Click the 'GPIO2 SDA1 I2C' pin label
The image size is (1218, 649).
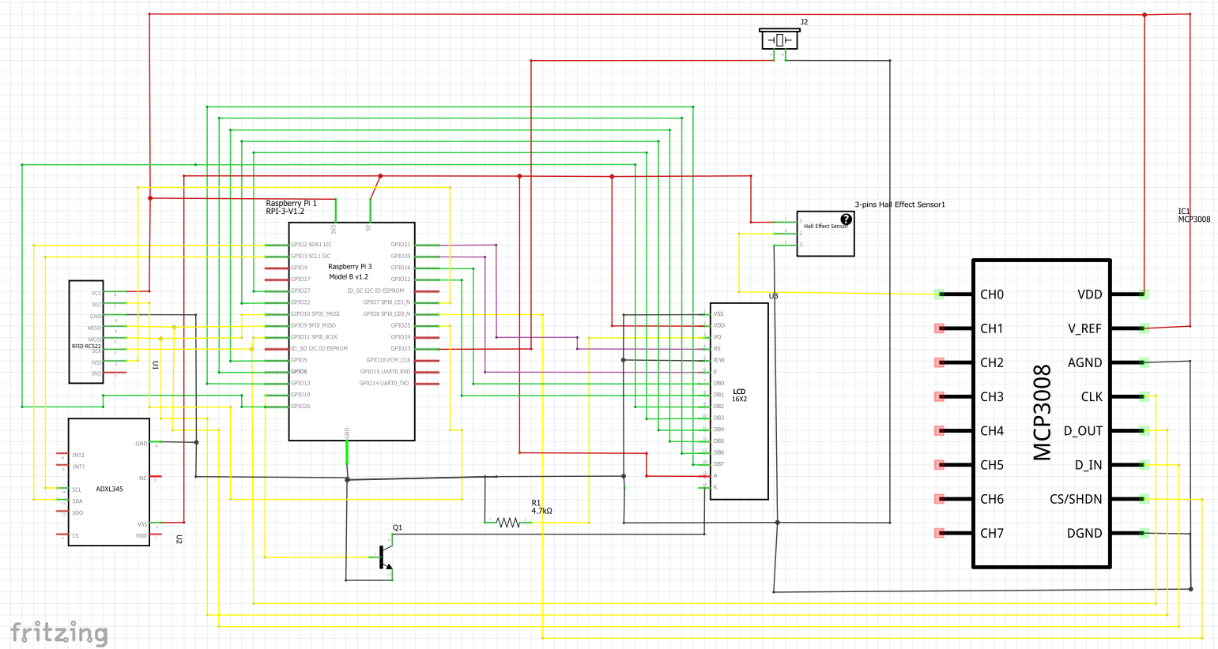click(311, 245)
